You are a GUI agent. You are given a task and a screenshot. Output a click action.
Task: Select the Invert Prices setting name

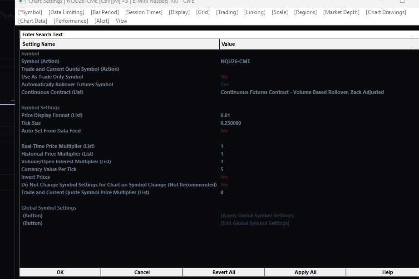pyautogui.click(x=35, y=177)
